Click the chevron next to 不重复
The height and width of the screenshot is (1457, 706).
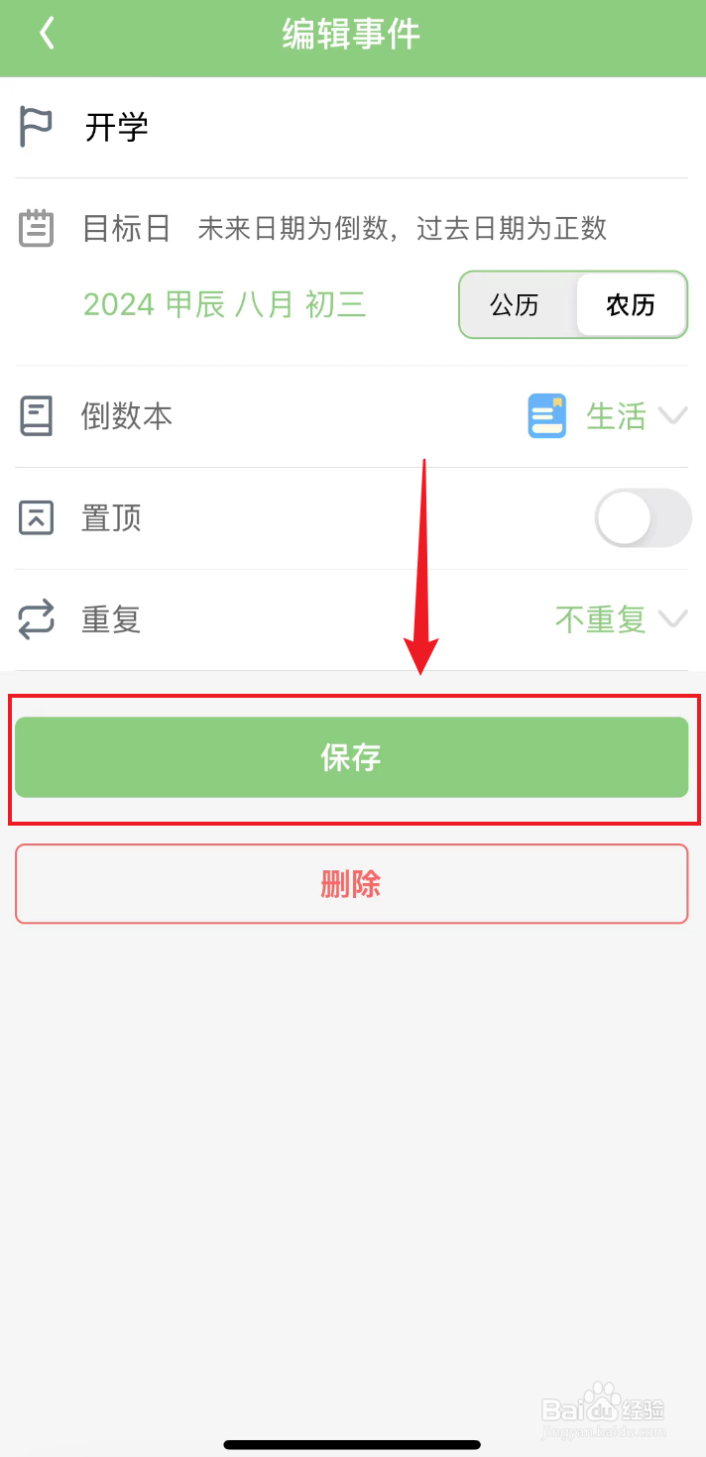click(x=673, y=619)
